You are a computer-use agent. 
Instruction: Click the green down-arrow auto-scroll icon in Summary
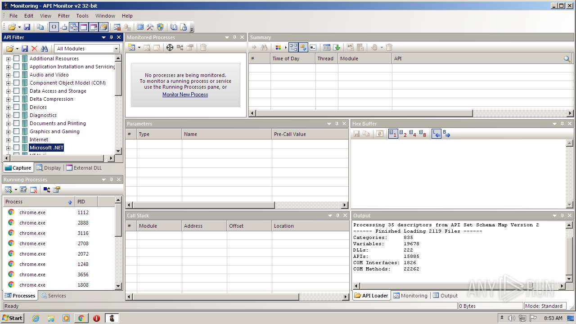point(337,47)
